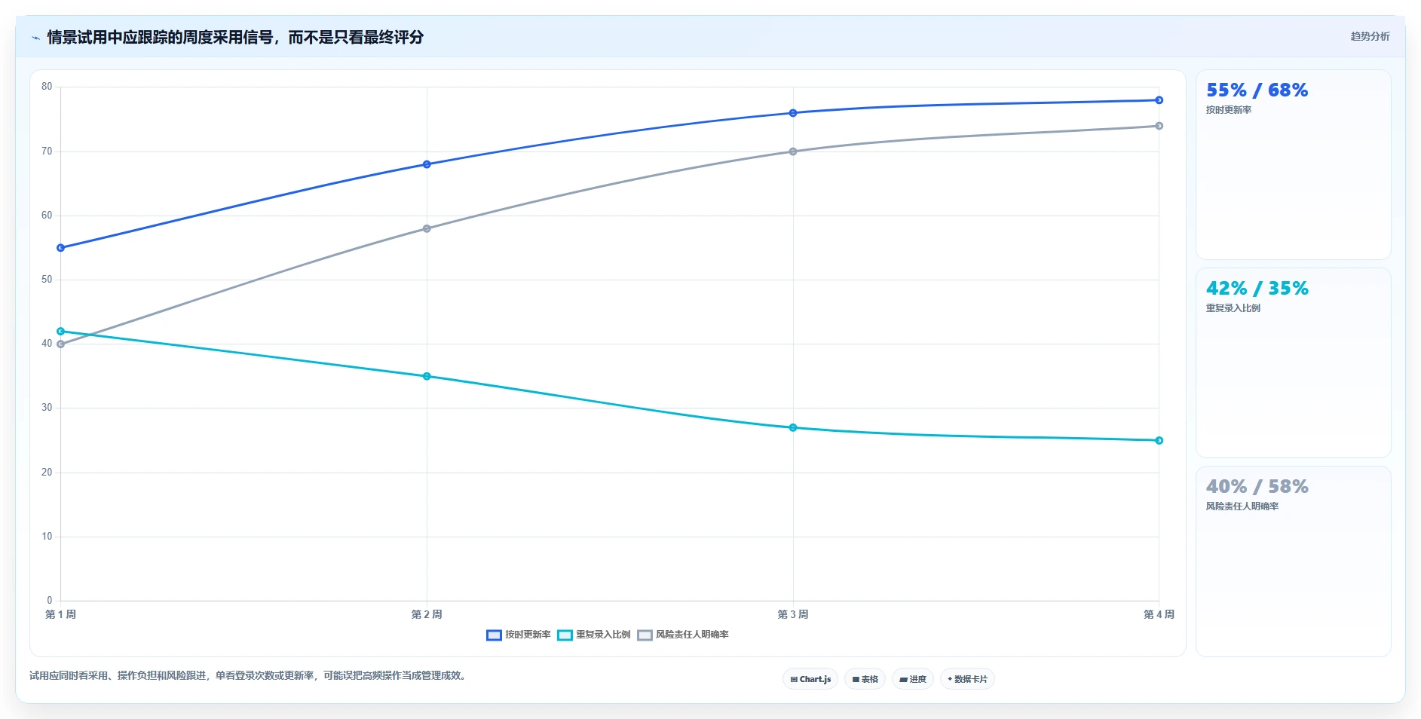The image size is (1421, 719).
Task: Select the 风险责任人明确率 point at 第 2 周
Action: tap(427, 228)
